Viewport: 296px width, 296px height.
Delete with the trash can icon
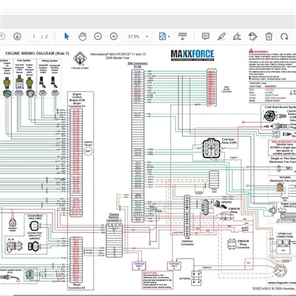click(x=269, y=36)
